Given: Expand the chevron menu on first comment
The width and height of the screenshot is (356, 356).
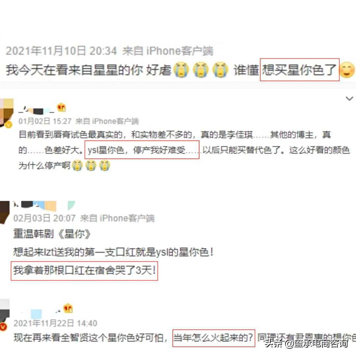Looking at the screenshot, I should tap(349, 99).
